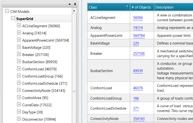
Task: Select ConformLoad [46078] tree item
Action: point(39,69)
